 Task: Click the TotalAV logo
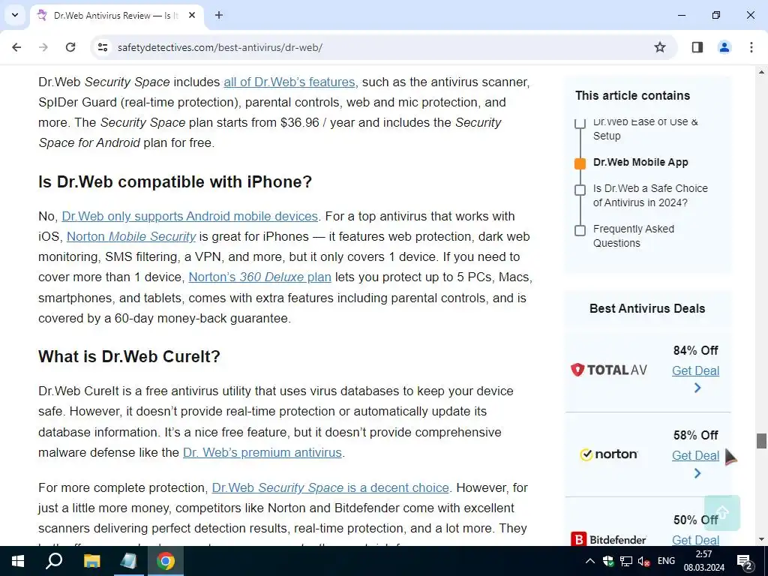609,370
